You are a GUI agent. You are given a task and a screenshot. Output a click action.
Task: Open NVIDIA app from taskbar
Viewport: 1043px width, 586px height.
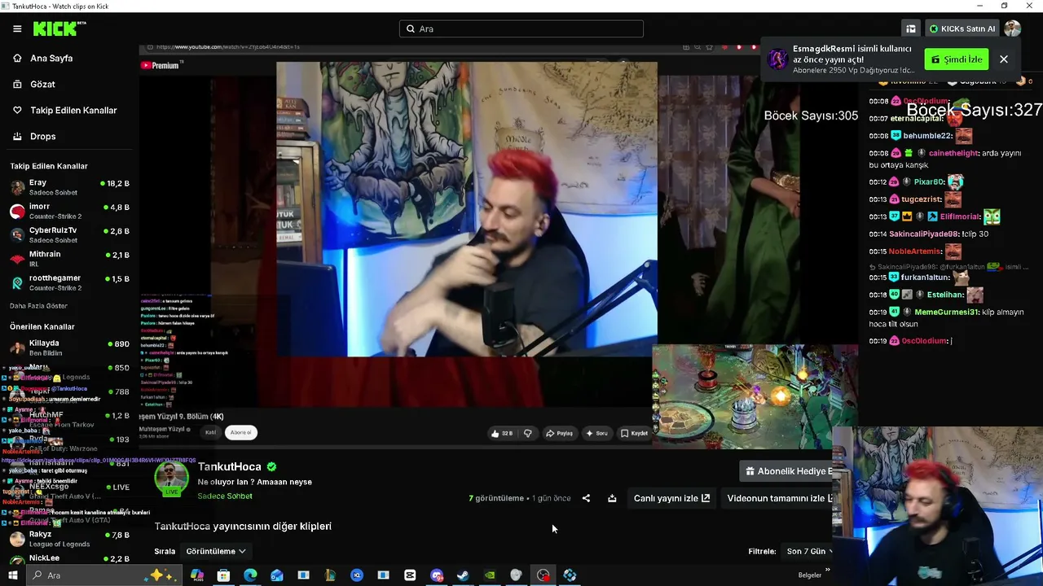[x=490, y=575]
